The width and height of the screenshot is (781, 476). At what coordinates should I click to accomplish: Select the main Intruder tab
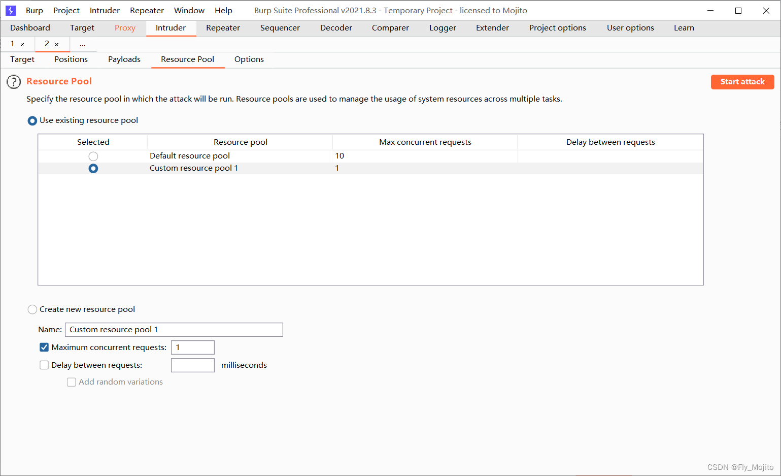coord(171,28)
